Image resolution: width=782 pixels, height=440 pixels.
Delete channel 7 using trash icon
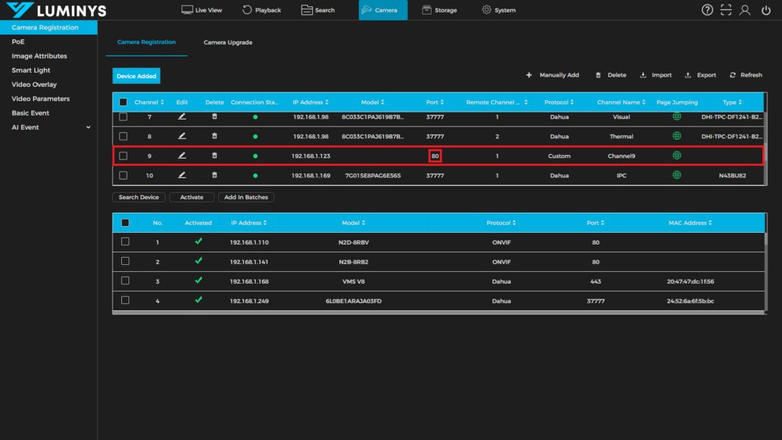pos(214,116)
